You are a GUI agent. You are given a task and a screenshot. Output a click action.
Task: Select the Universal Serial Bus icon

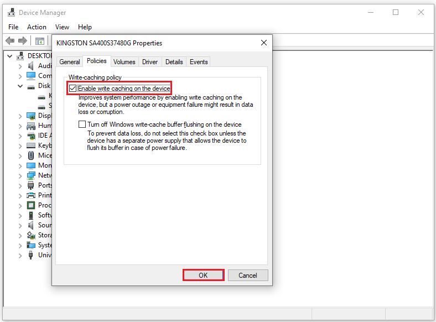(x=31, y=255)
